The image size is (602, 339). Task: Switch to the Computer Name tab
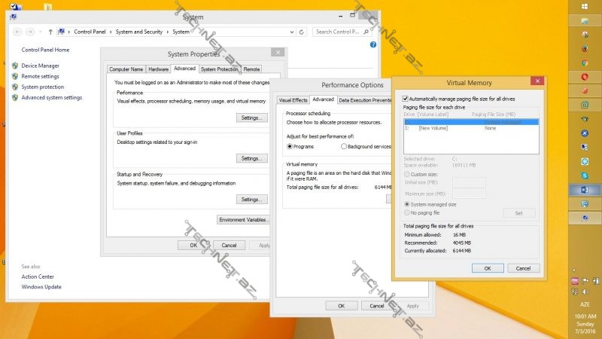[126, 69]
